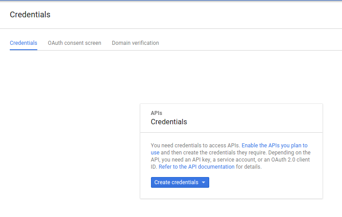This screenshot has height=217, width=342.
Task: Click the Credentials heading inside the card
Action: pyautogui.click(x=169, y=122)
